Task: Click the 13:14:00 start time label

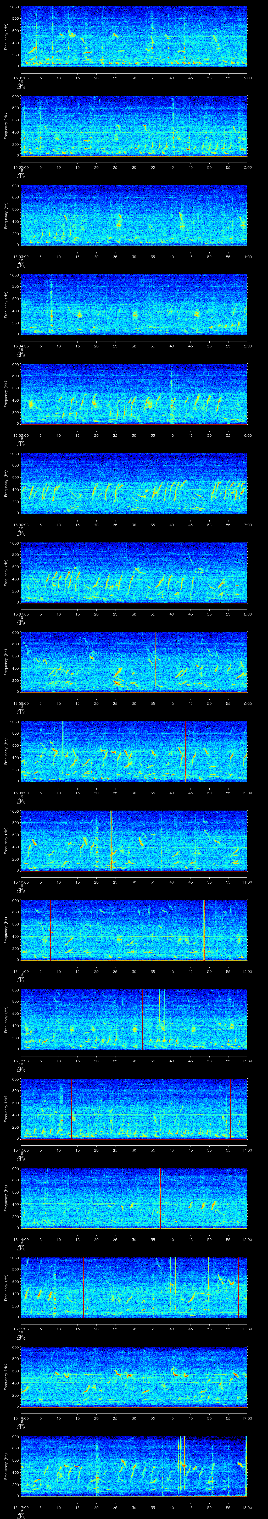Action: 21,1239
